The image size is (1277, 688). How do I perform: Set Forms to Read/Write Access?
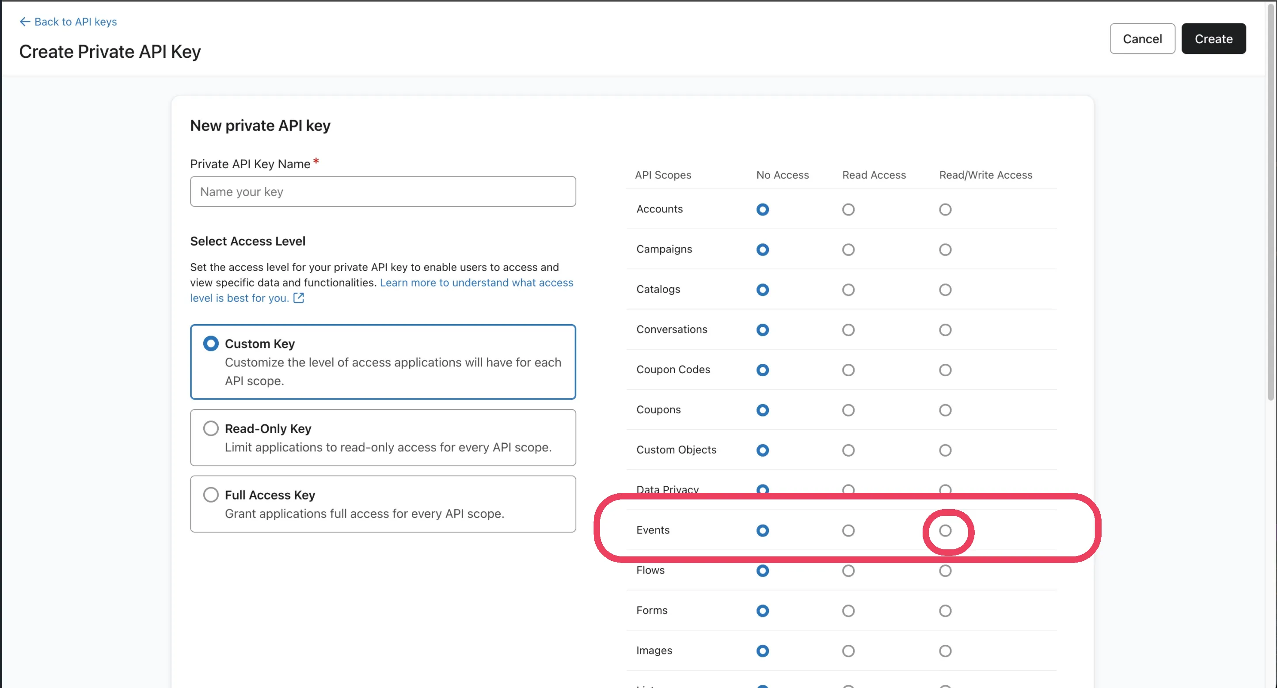[945, 611]
